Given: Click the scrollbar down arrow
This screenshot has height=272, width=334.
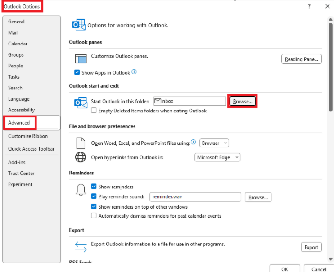Looking at the screenshot, I should [x=330, y=259].
